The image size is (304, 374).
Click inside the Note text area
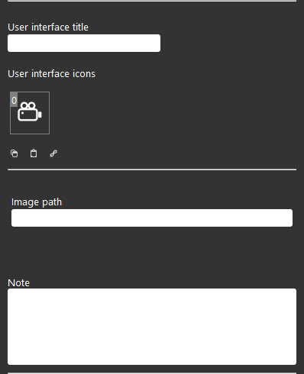tap(152, 327)
